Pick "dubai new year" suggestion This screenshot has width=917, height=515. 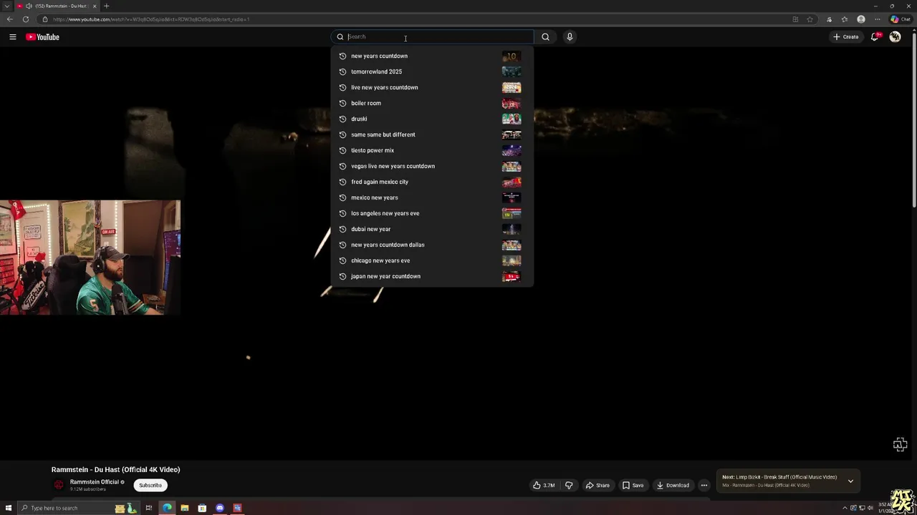coord(432,229)
